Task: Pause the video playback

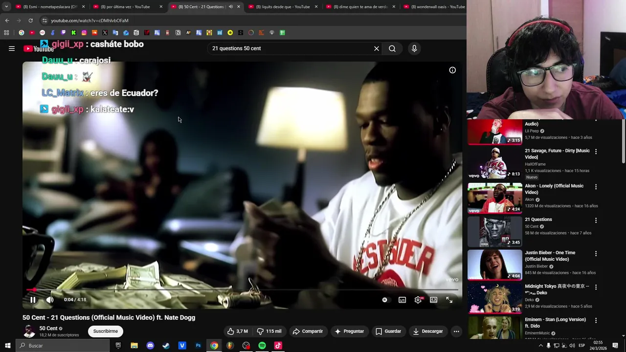Action: [x=33, y=300]
